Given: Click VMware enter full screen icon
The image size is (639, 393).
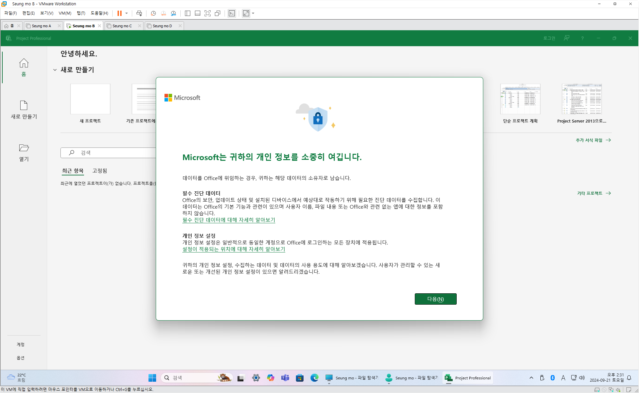Looking at the screenshot, I should point(208,13).
